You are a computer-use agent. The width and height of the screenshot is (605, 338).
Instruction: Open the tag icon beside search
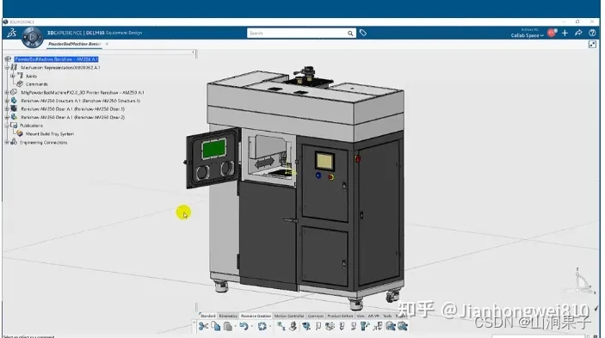(363, 33)
